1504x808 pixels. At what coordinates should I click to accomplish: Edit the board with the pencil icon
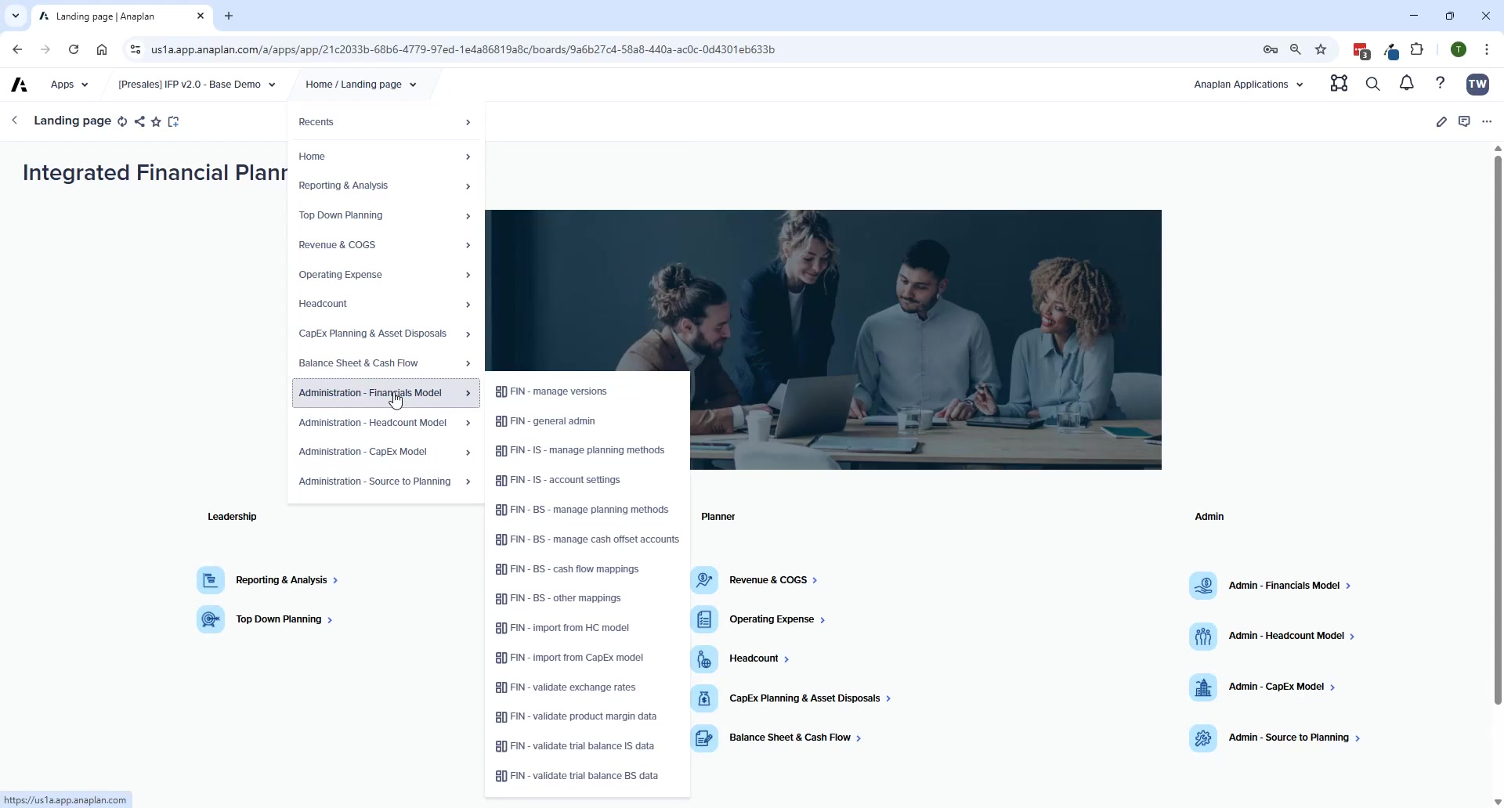1442,121
